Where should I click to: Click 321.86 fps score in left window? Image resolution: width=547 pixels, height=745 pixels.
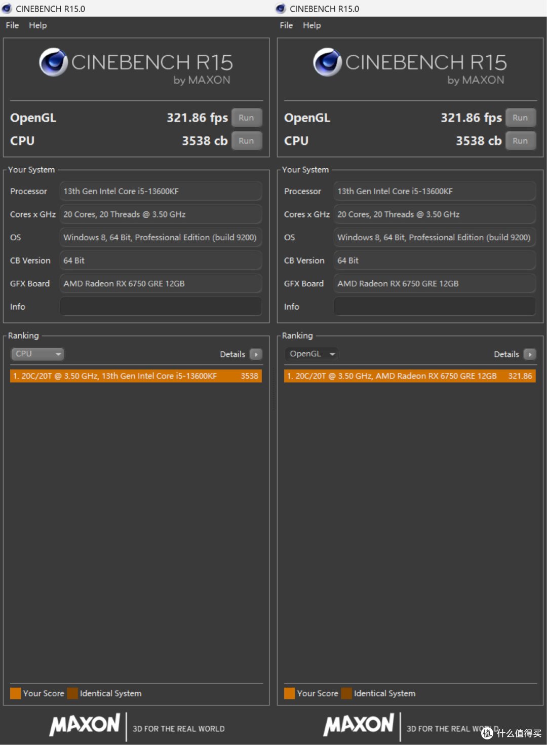[198, 118]
